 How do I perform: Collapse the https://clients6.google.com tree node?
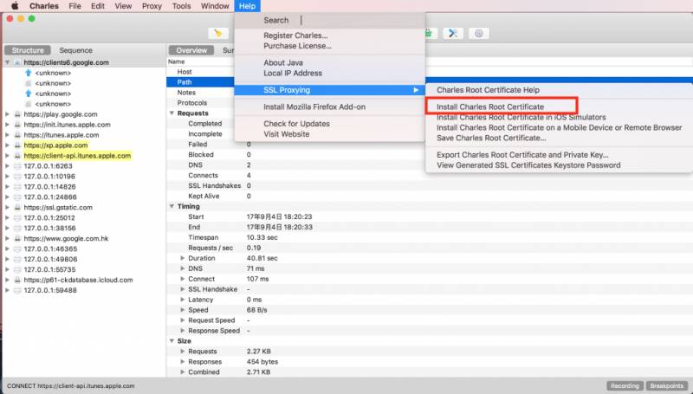tap(8, 62)
